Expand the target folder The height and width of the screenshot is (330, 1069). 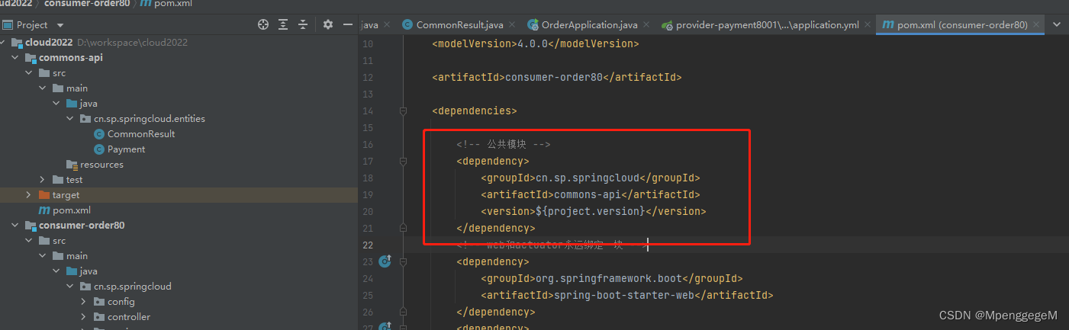(29, 195)
